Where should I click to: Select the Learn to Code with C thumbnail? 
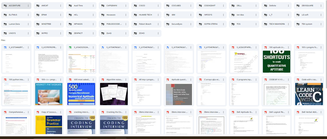[309, 94]
